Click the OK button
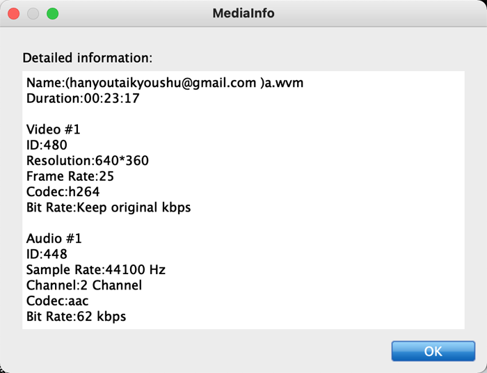The height and width of the screenshot is (373, 487). pyautogui.click(x=433, y=351)
